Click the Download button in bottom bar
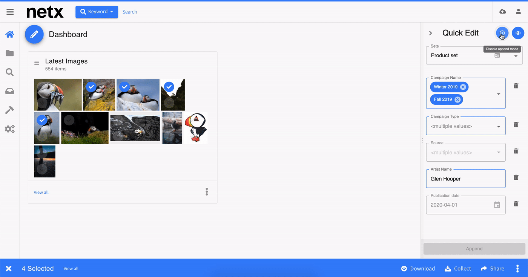 pos(418,268)
